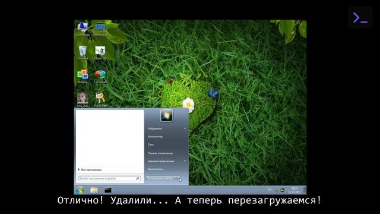Open the blue USB manager desktop icon

(100, 29)
